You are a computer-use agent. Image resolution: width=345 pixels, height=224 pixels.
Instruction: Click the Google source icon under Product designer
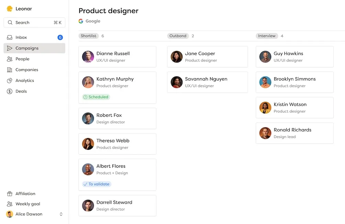(81, 21)
